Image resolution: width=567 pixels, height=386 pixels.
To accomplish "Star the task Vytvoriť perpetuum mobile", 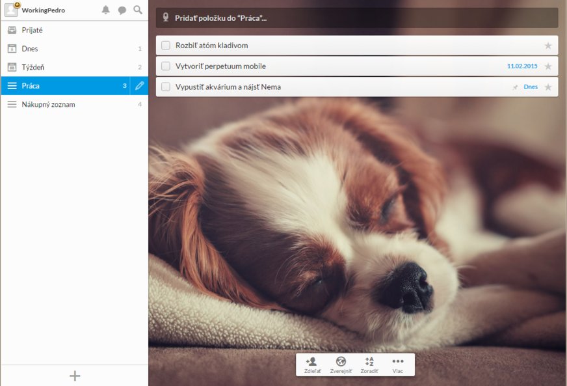I will [x=548, y=66].
